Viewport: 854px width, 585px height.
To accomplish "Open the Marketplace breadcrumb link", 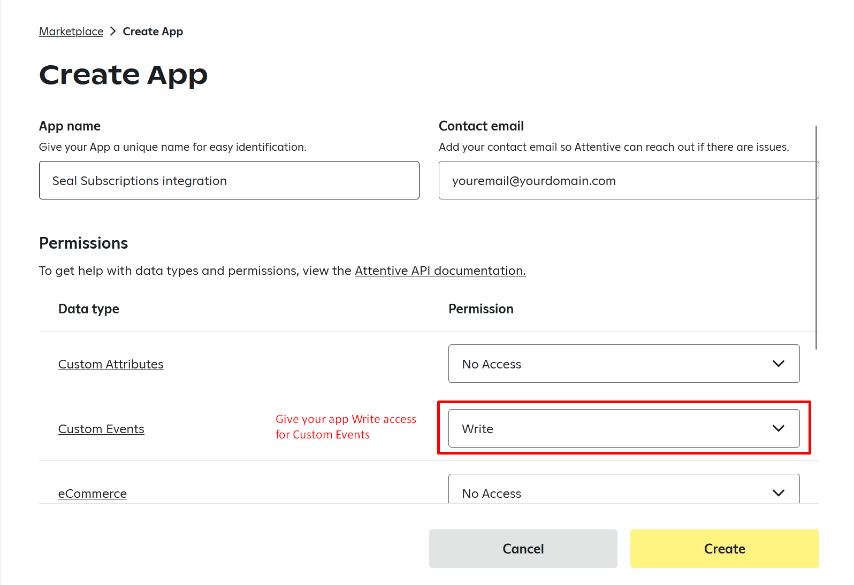I will [71, 32].
